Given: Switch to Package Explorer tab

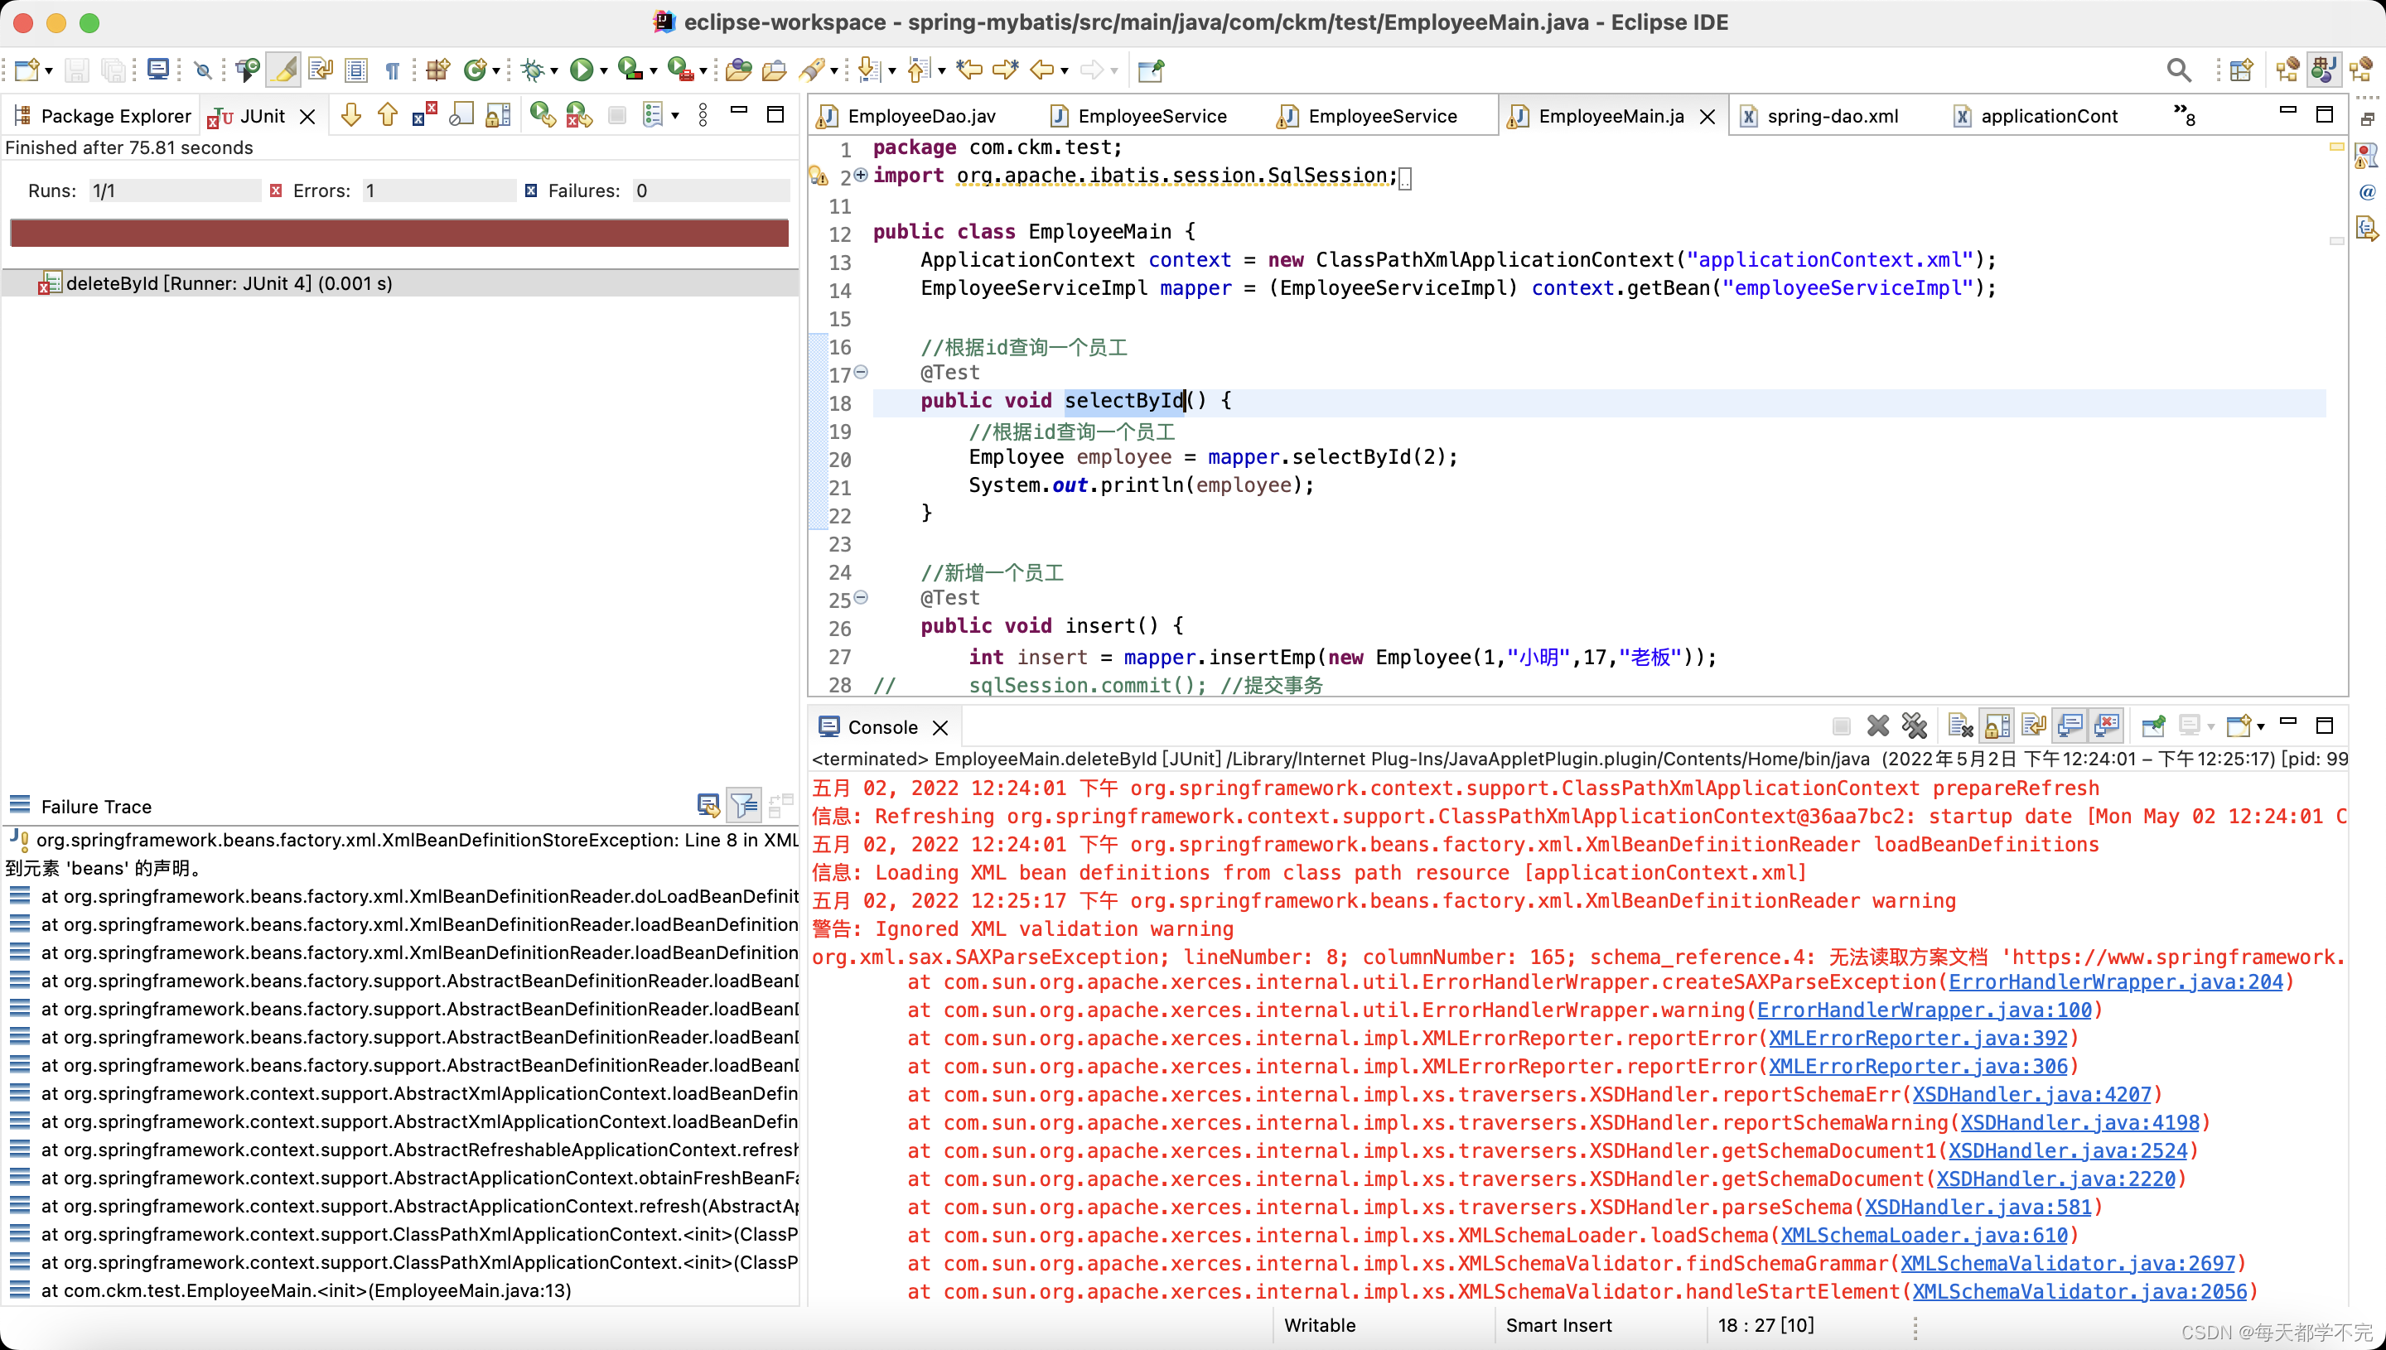Looking at the screenshot, I should (x=102, y=116).
